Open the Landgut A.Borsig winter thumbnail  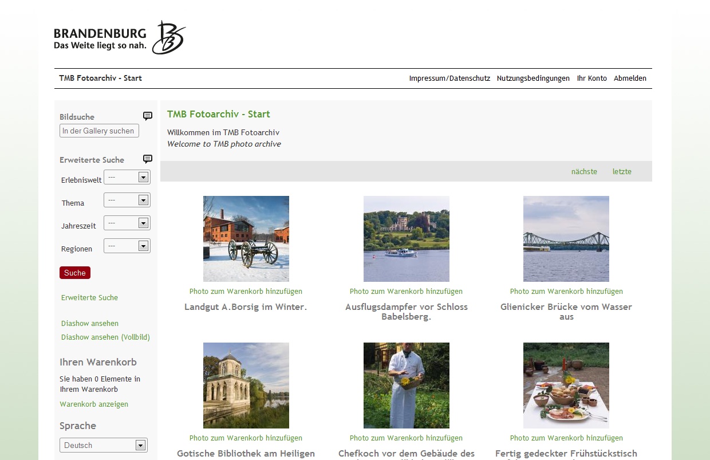coord(246,239)
